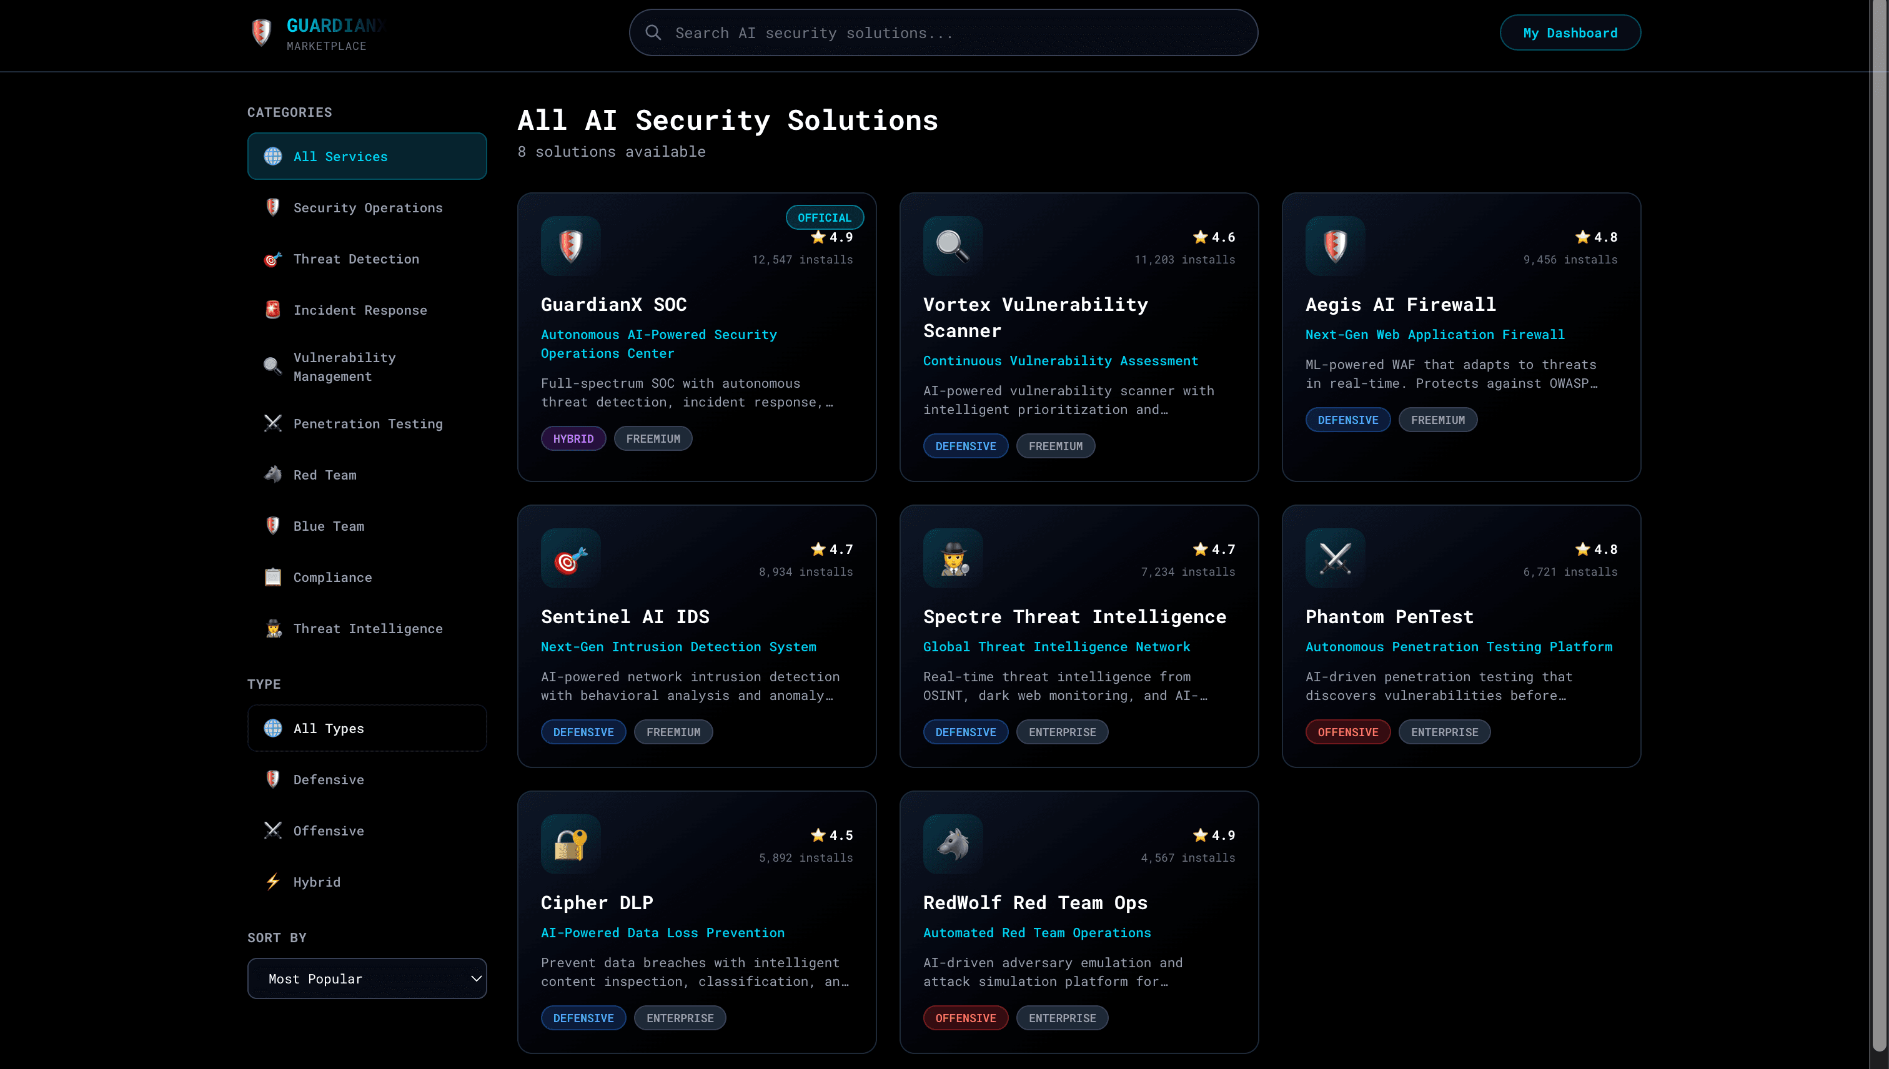Open the Most Popular sort dropdown
The width and height of the screenshot is (1889, 1069).
click(x=367, y=978)
